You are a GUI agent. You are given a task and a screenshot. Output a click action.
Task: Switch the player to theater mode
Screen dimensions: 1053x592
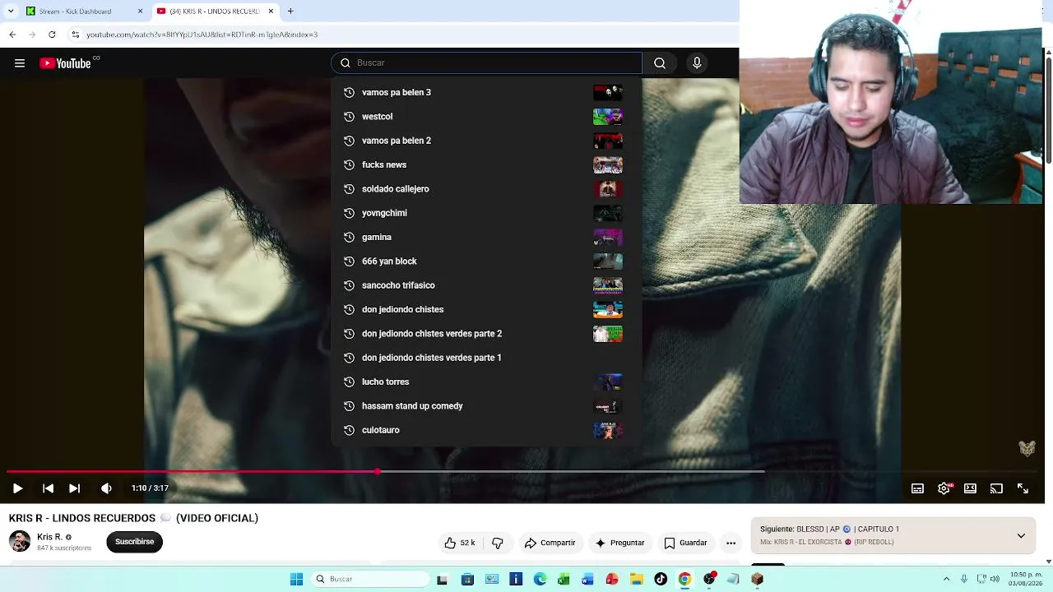[x=970, y=488]
